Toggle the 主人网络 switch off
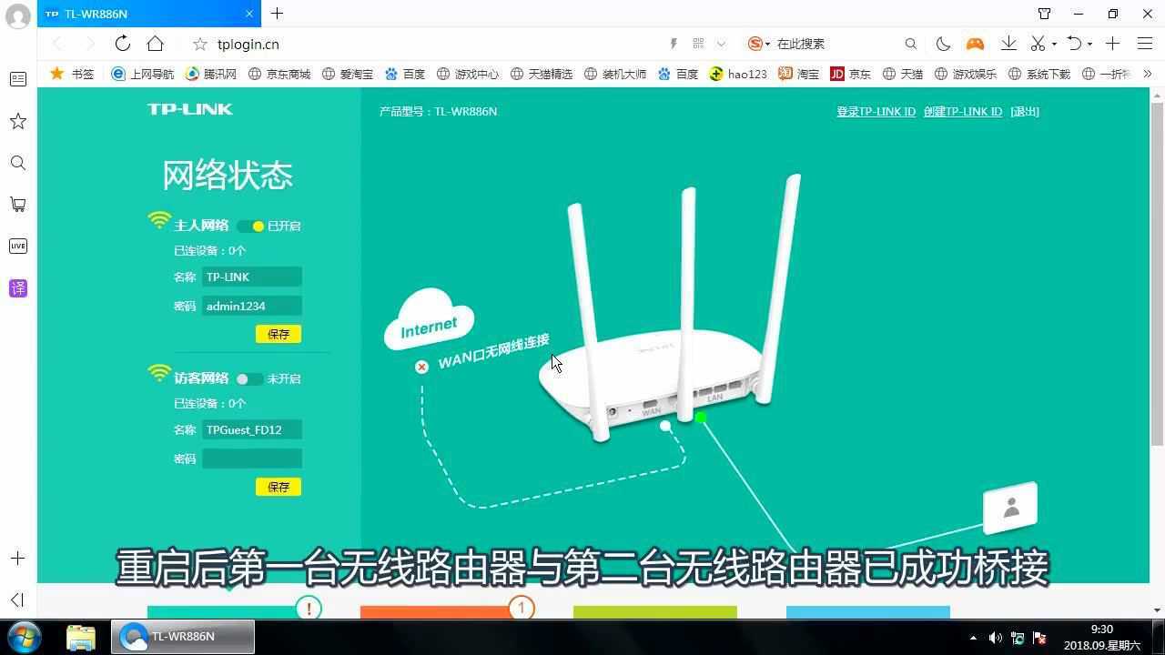The image size is (1165, 655). (x=250, y=226)
